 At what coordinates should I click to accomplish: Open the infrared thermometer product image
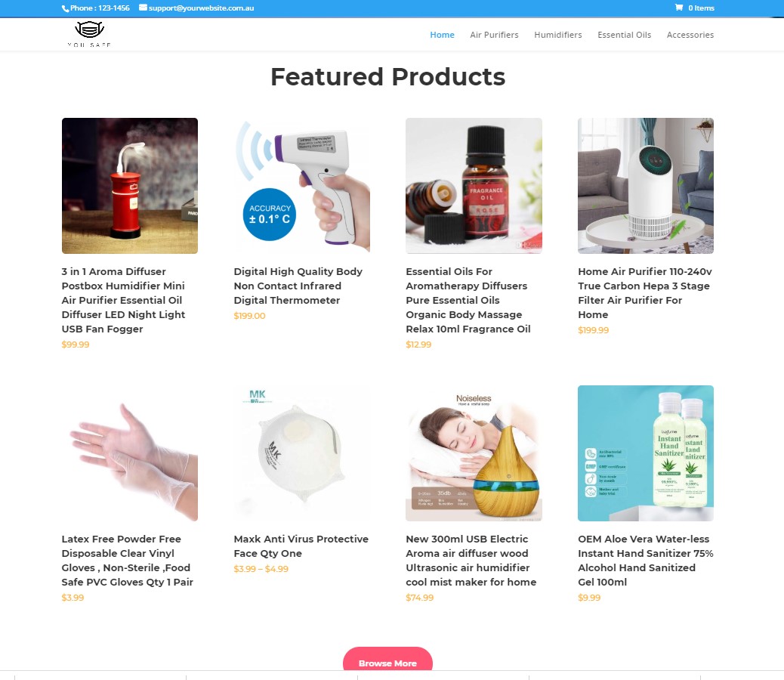click(x=302, y=186)
